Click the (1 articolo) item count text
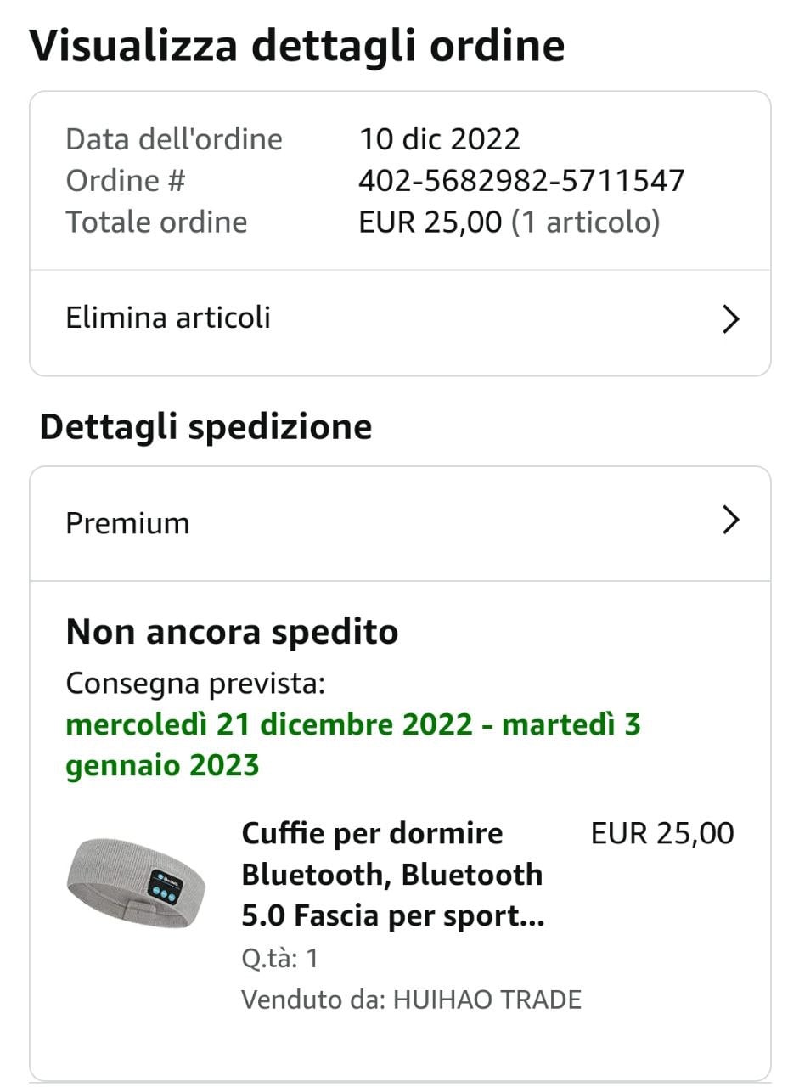This screenshot has height=1087, width=799. 585,222
